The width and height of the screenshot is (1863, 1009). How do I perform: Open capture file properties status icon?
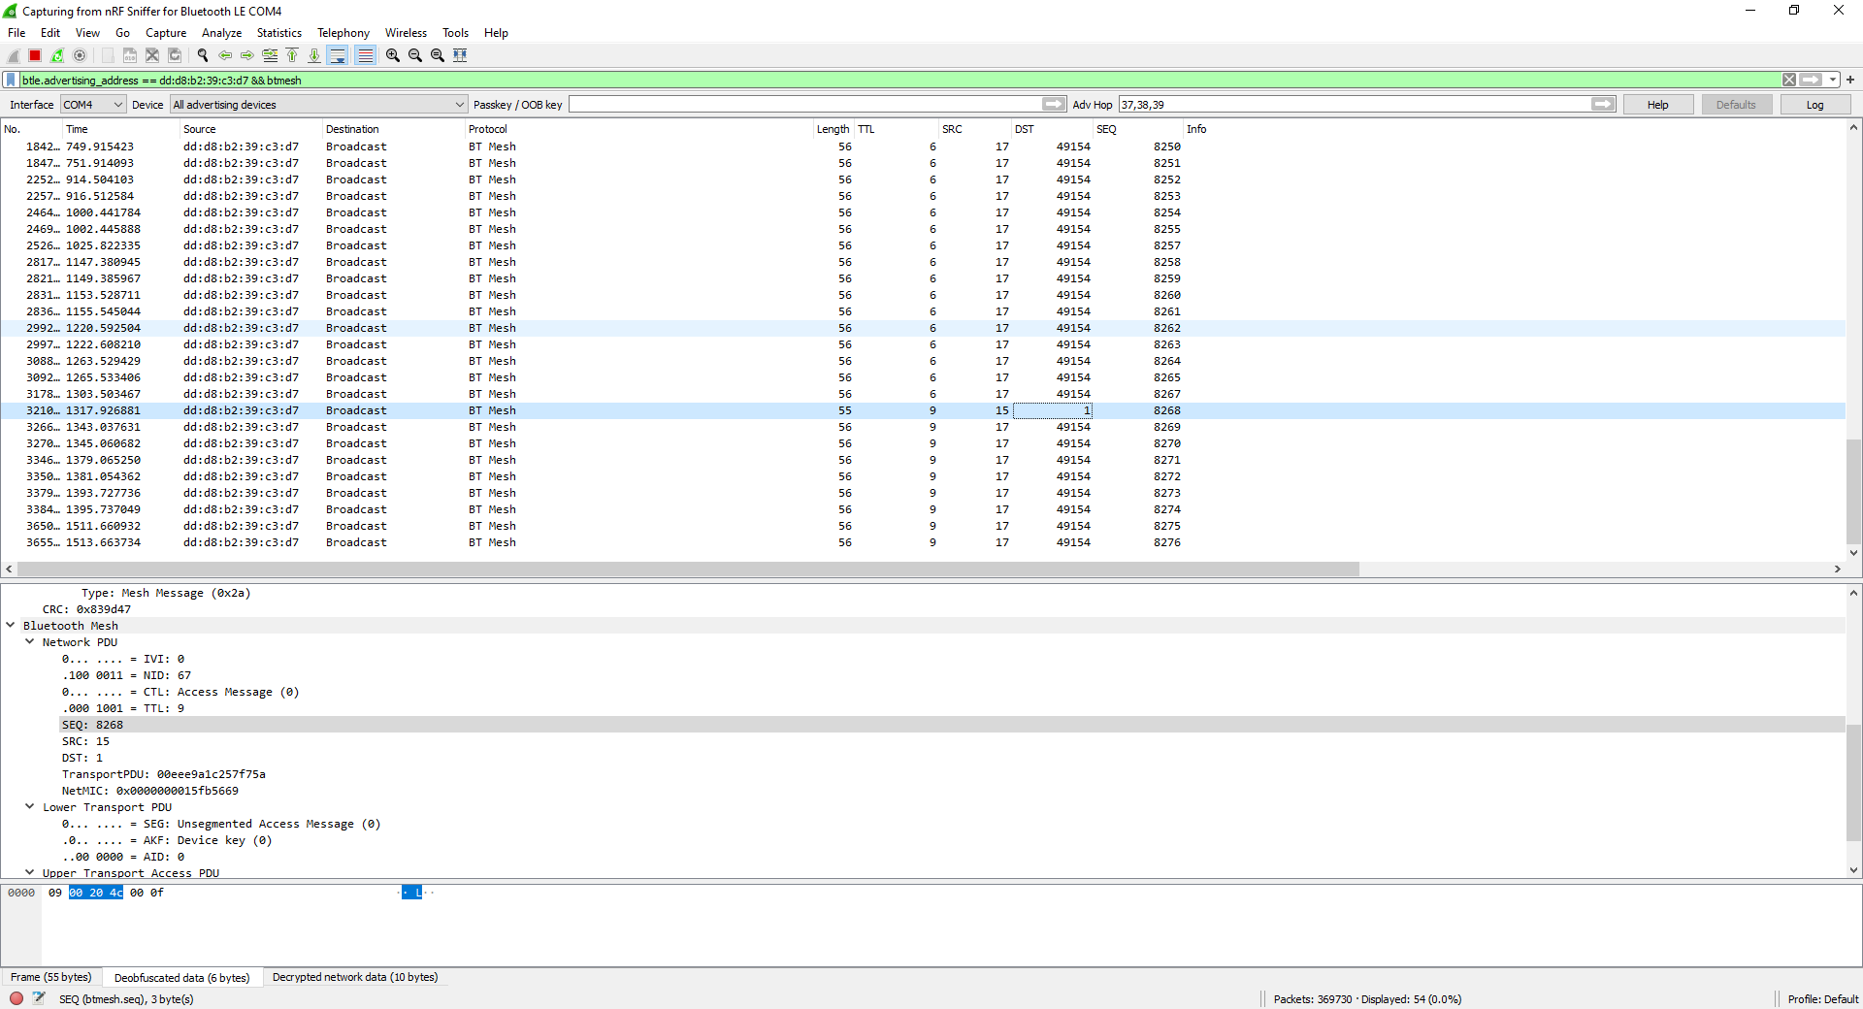39,997
